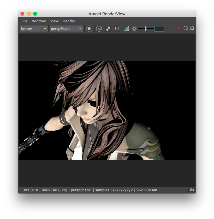The image size is (214, 219).
Task: Open the perspShape camera dropdown arrow
Action: click(x=80, y=29)
